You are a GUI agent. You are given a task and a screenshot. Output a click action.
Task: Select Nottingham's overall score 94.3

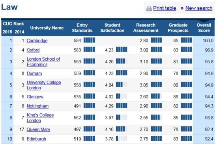pyautogui.click(x=209, y=106)
